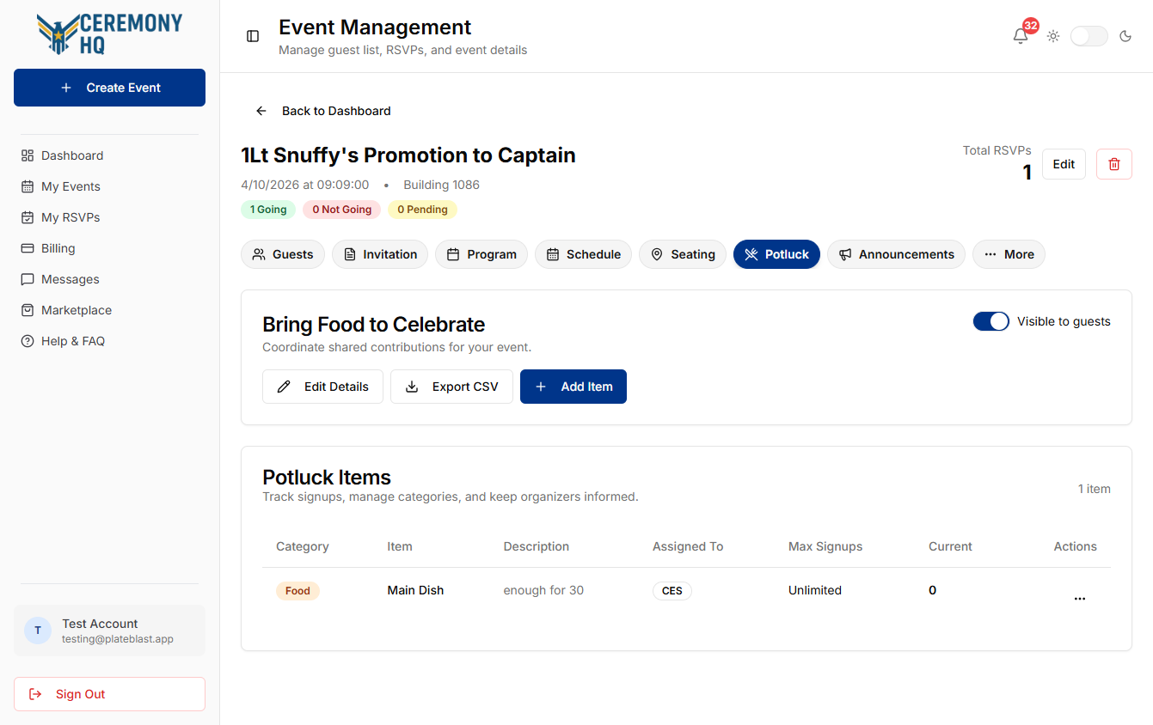This screenshot has height=725, width=1153.
Task: Select the Program tab
Action: coord(481,254)
